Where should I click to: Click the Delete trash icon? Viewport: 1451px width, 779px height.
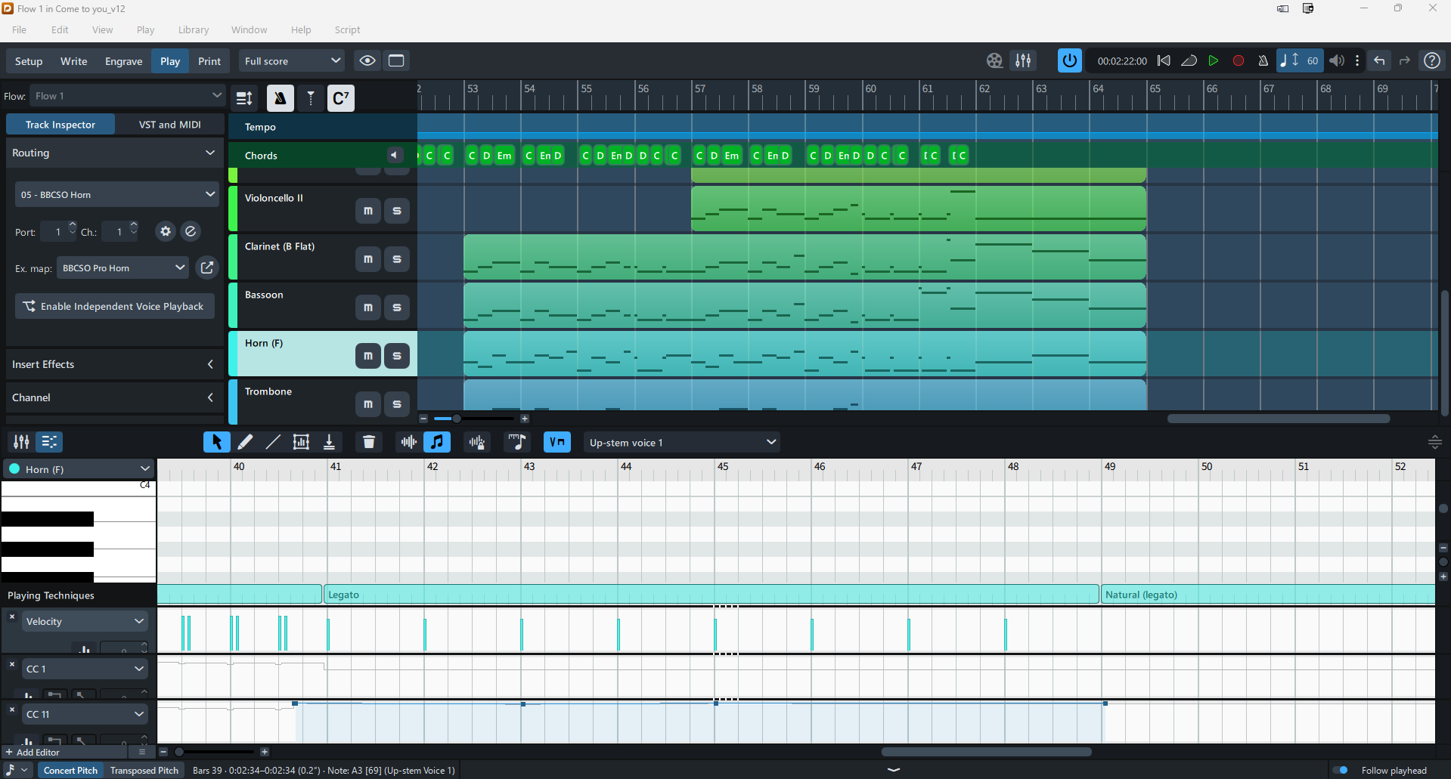[x=369, y=442]
